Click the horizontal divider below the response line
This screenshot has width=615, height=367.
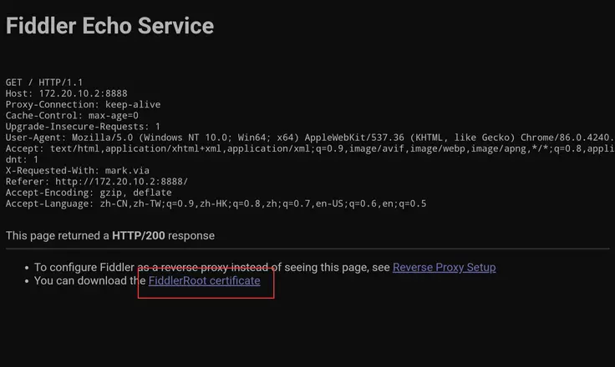pos(307,249)
